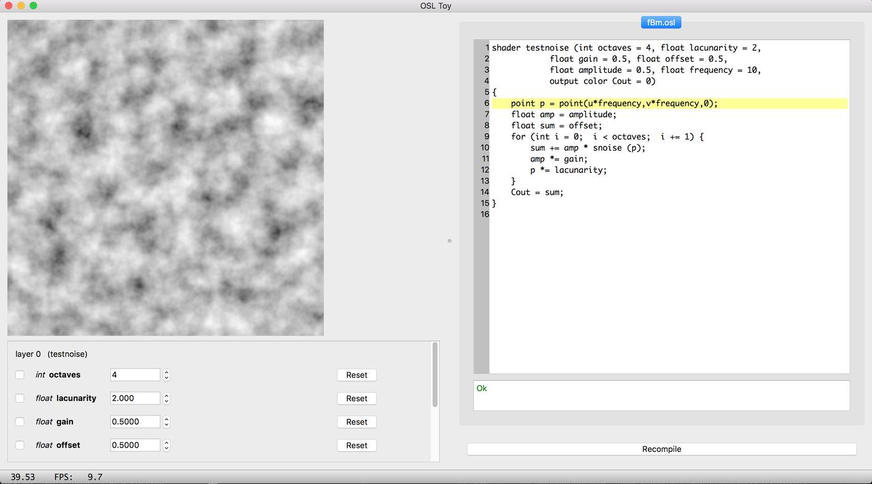
Task: Click the gain value stepper arrows
Action: 166,422
